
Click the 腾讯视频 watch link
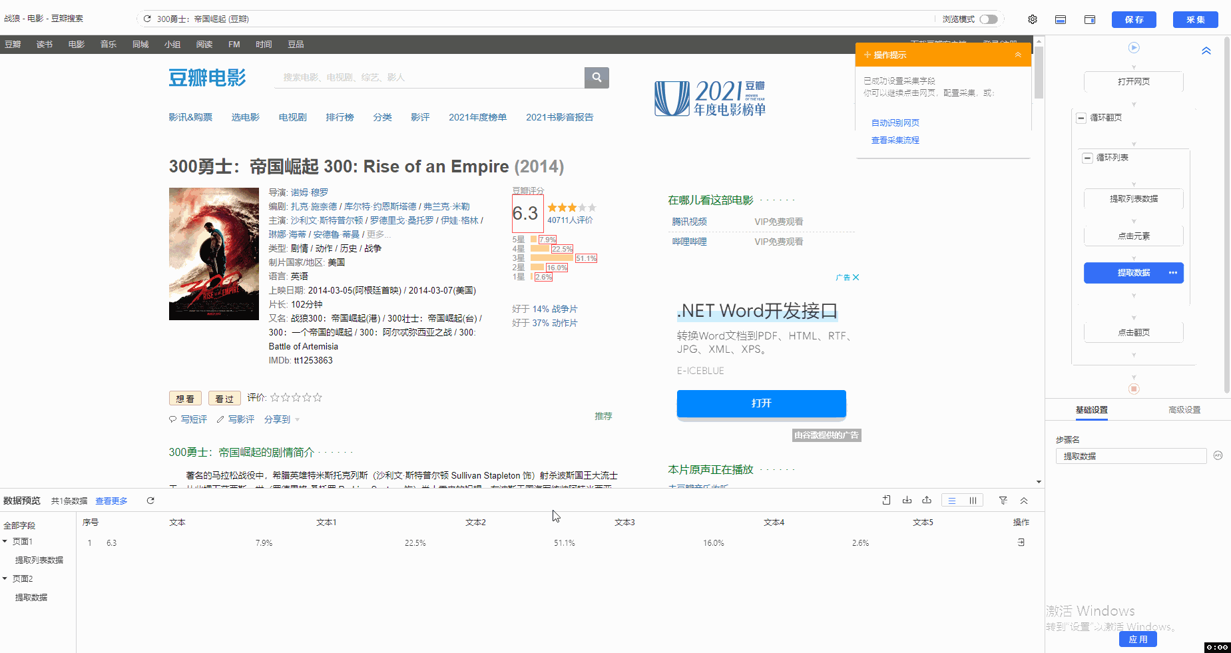689,222
